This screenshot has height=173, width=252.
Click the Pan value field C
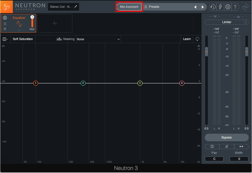coord(214,159)
